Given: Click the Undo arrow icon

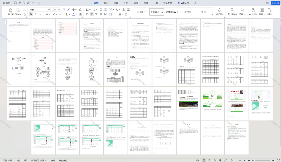Looking at the screenshot, I should pos(33,3).
